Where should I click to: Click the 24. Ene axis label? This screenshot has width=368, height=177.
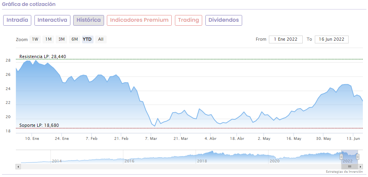(61, 139)
